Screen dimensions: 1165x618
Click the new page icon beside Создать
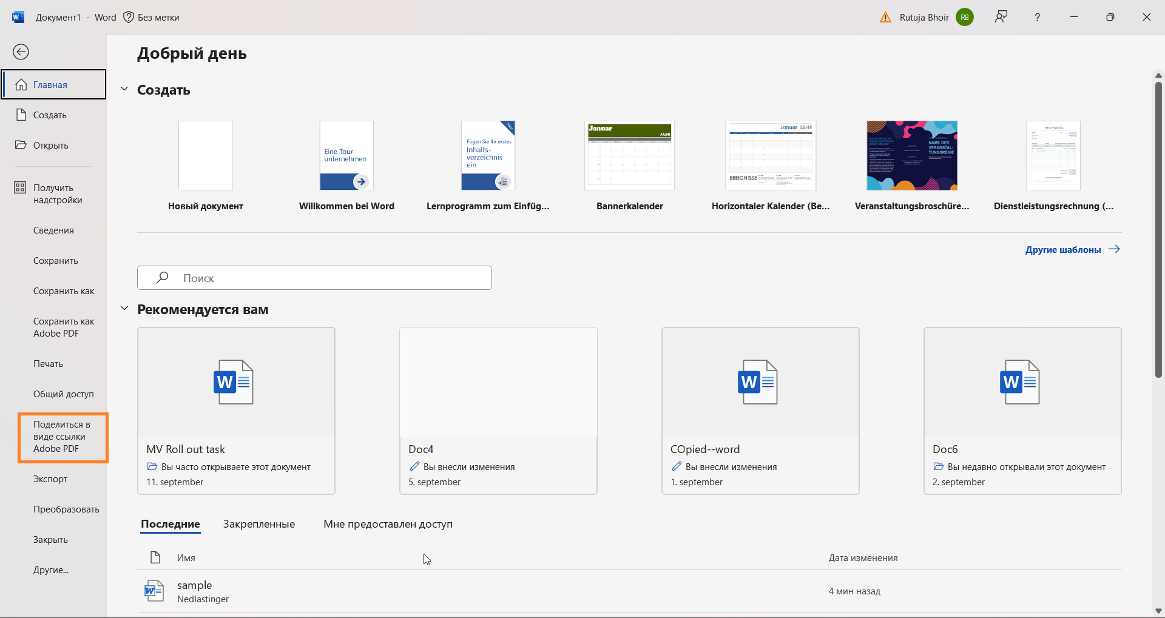pos(21,115)
